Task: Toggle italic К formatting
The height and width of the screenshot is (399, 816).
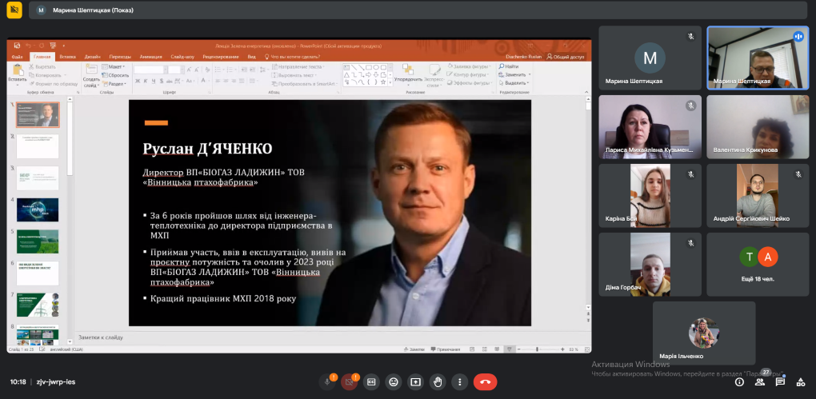Action: pos(146,81)
